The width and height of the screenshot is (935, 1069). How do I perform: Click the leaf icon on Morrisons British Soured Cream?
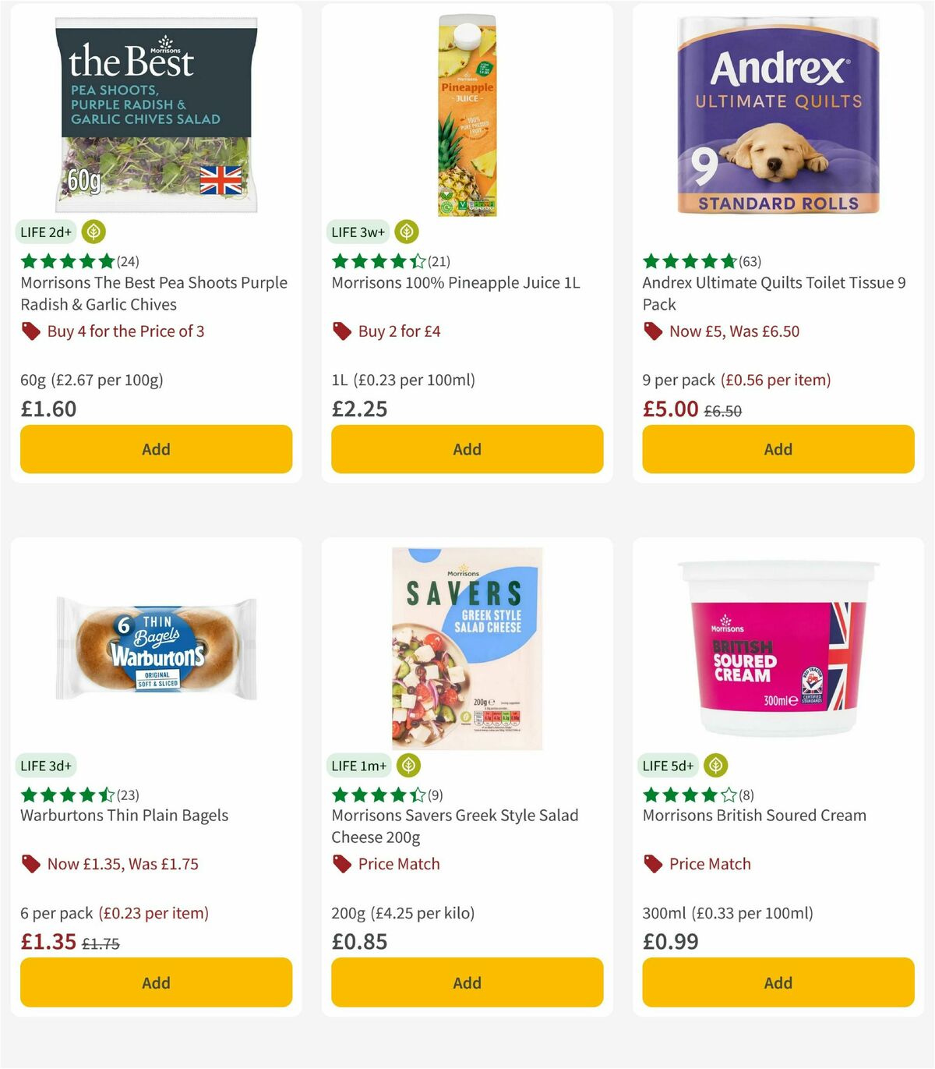(x=715, y=766)
